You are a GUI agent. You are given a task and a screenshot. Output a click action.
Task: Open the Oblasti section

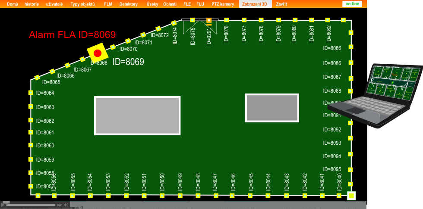170,4
